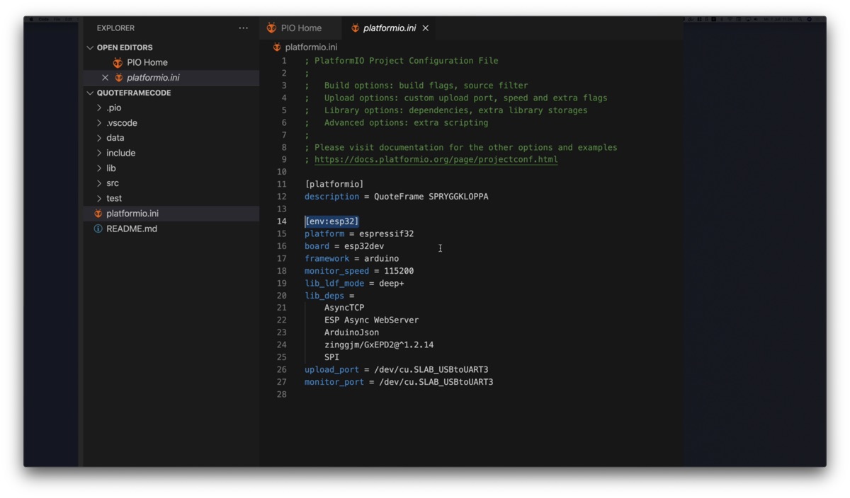Click the AsyncTCP dependency line
Image resolution: width=850 pixels, height=498 pixels.
pyautogui.click(x=344, y=308)
